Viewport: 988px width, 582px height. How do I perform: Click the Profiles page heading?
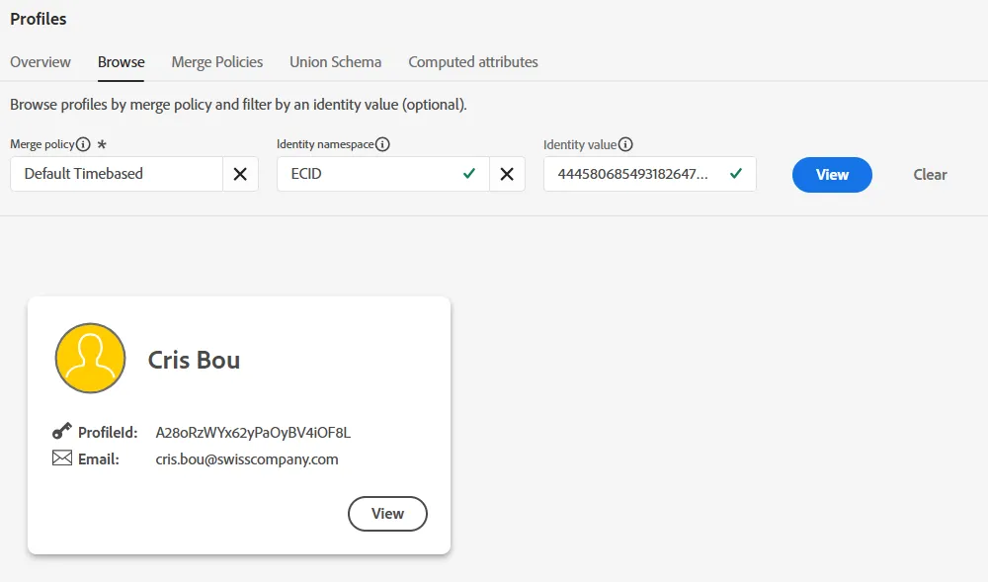39,19
